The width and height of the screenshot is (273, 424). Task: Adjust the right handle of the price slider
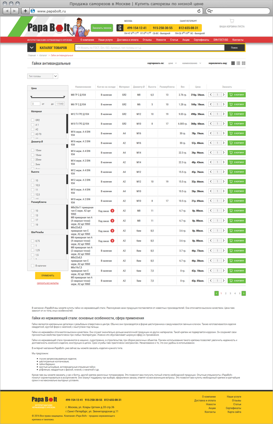(64, 97)
